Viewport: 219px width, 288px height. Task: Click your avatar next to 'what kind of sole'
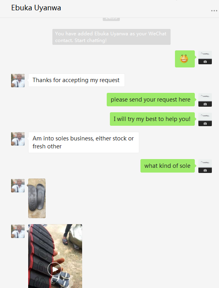coord(205,166)
